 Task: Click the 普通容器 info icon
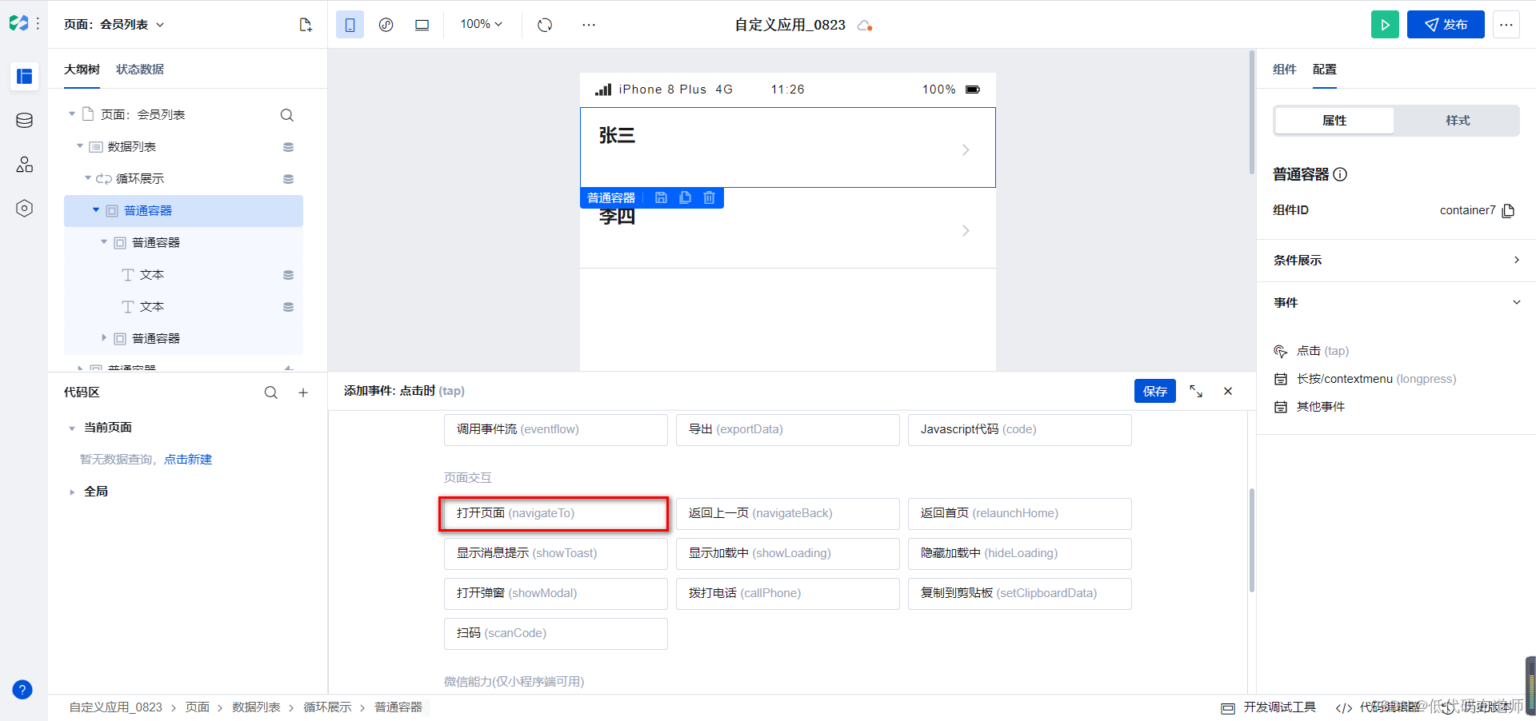(x=1340, y=174)
